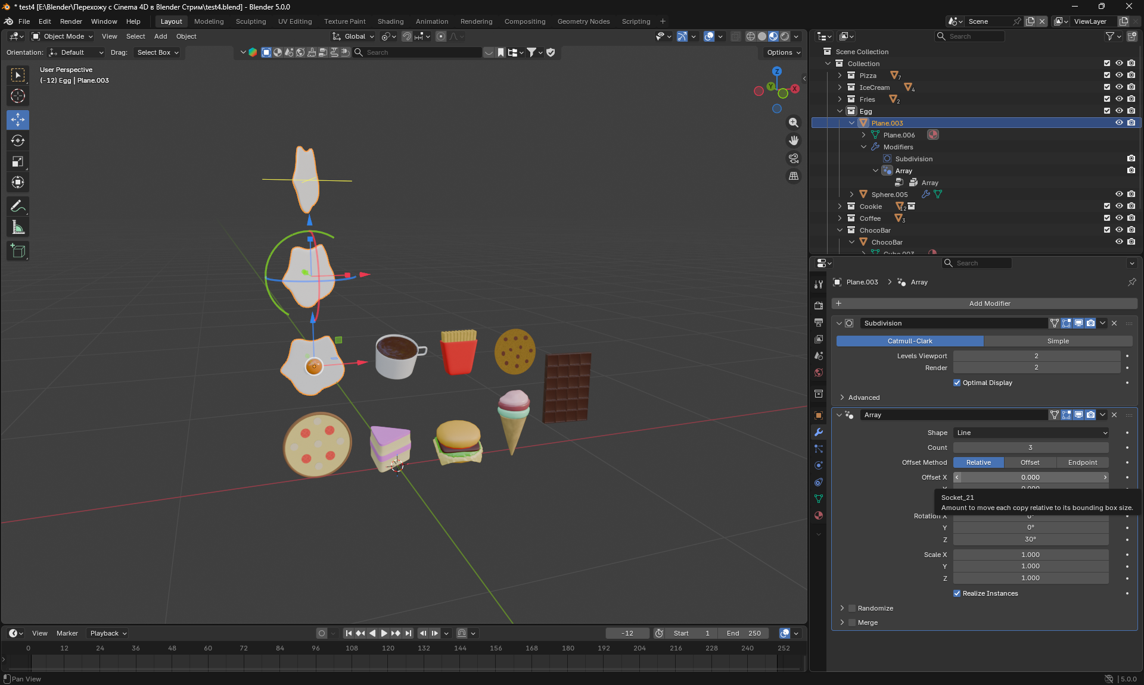Open the Shape dropdown set to Line
The image size is (1144, 685).
click(x=1031, y=433)
